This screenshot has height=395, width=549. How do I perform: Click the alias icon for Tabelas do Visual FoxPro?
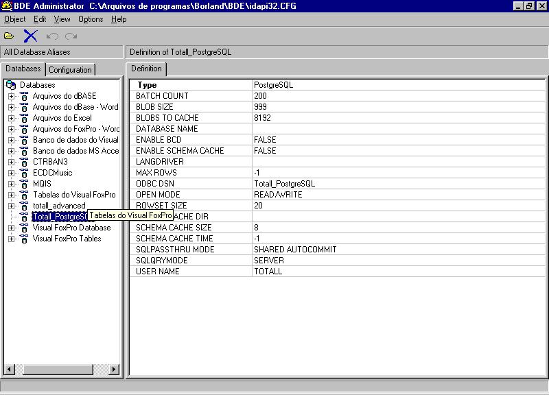[24, 195]
